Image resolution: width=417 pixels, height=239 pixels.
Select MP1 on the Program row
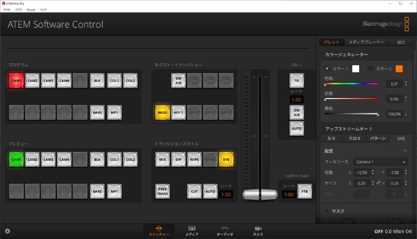point(114,112)
